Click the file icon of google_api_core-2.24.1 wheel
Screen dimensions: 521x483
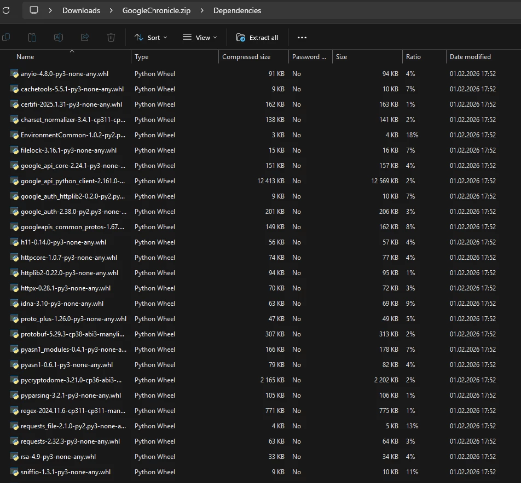[14, 165]
